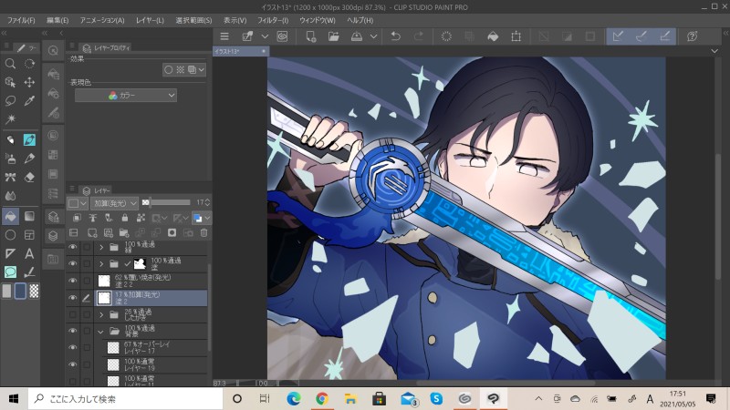Open レイヤー(L) menu

[x=150, y=20]
